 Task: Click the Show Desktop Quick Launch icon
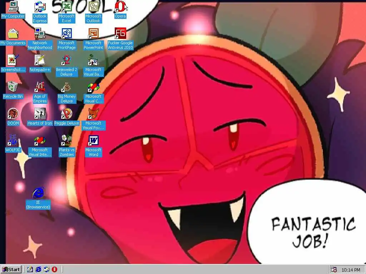[x=30, y=270]
